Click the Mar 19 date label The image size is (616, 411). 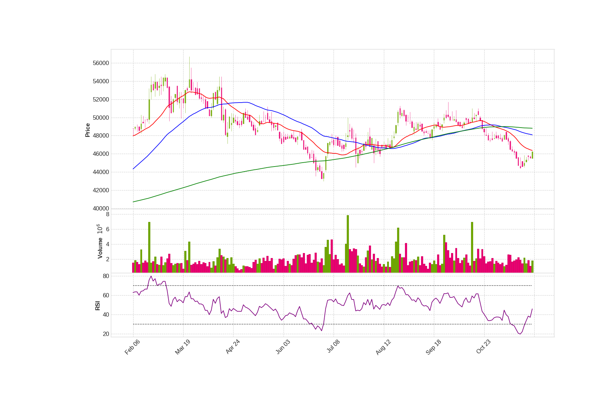coord(182,347)
